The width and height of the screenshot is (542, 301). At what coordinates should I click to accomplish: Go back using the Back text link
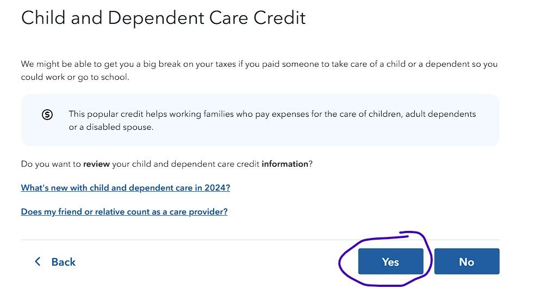pos(63,262)
